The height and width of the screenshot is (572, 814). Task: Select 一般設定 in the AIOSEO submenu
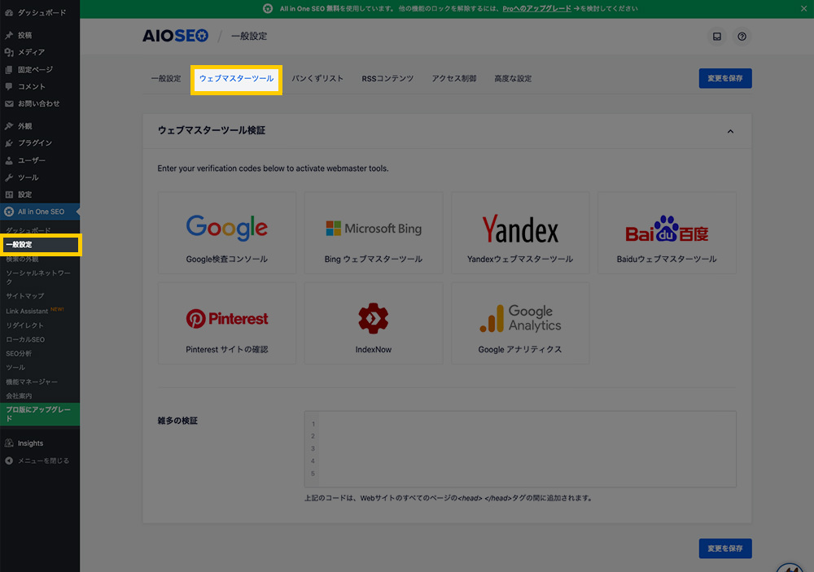click(x=40, y=244)
